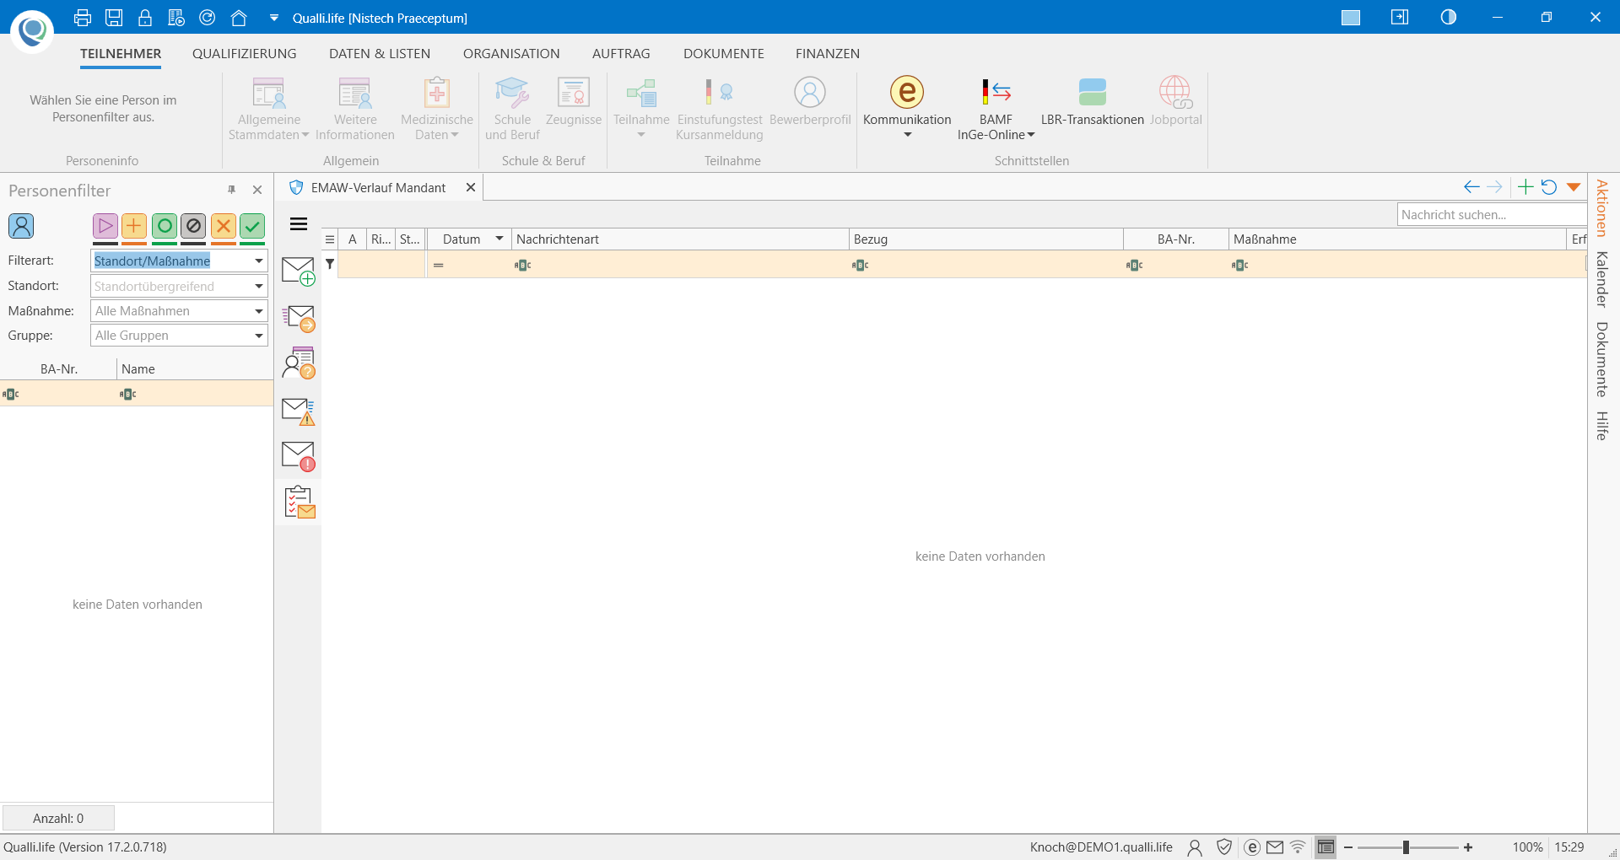Screen dimensions: 1620x860
Task: Click the Maßnahme column header
Action: pyautogui.click(x=1397, y=239)
